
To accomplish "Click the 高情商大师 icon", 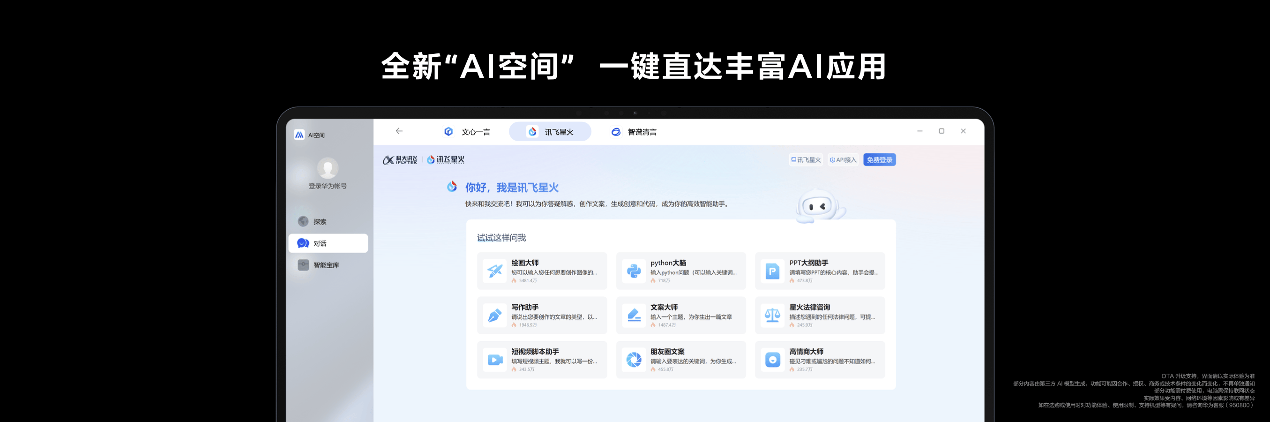I will (772, 360).
